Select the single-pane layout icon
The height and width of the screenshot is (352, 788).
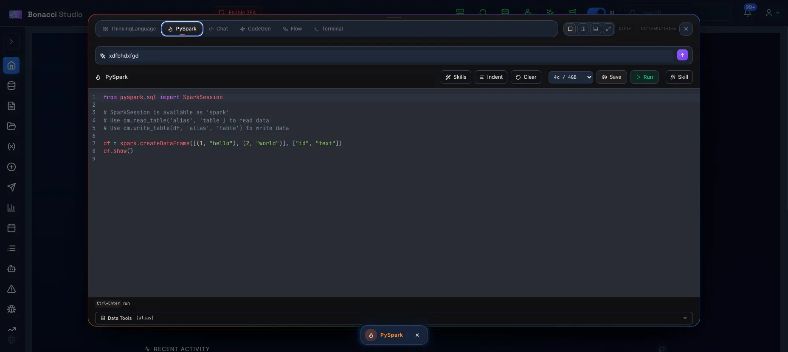coord(570,29)
